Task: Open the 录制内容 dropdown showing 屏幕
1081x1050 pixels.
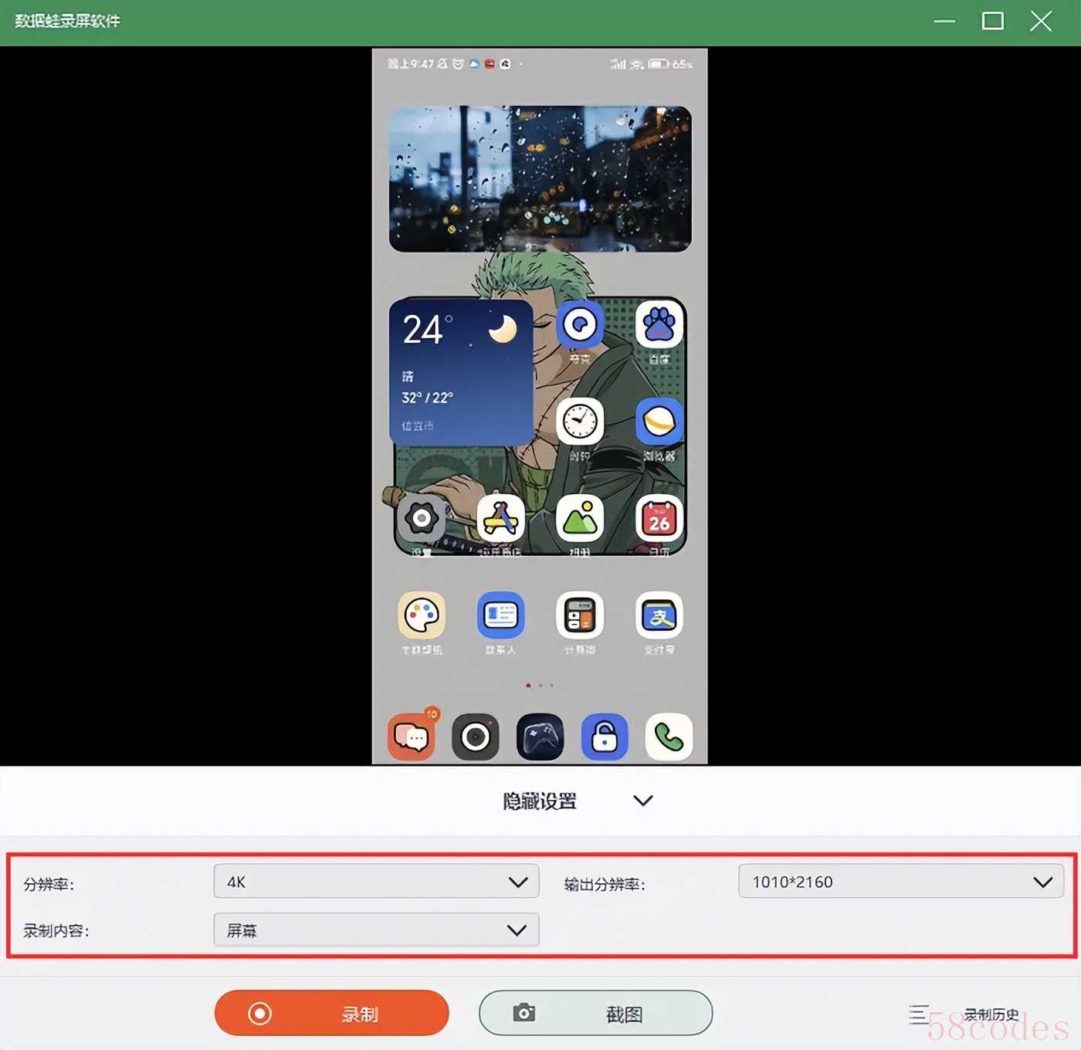Action: pyautogui.click(x=376, y=930)
